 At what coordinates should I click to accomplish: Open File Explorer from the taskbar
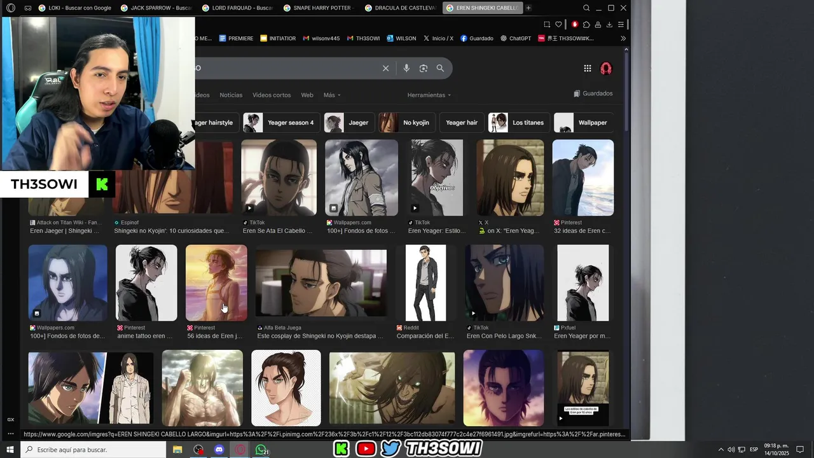(x=177, y=450)
